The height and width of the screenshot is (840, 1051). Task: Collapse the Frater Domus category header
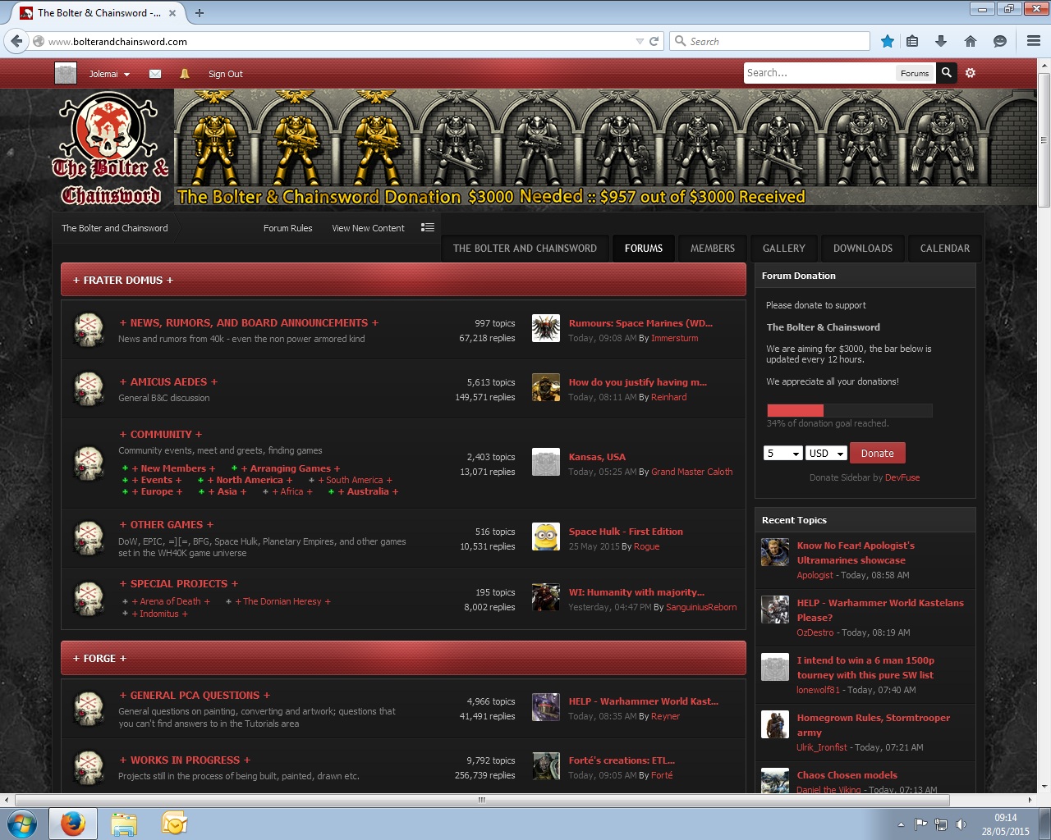click(x=123, y=280)
